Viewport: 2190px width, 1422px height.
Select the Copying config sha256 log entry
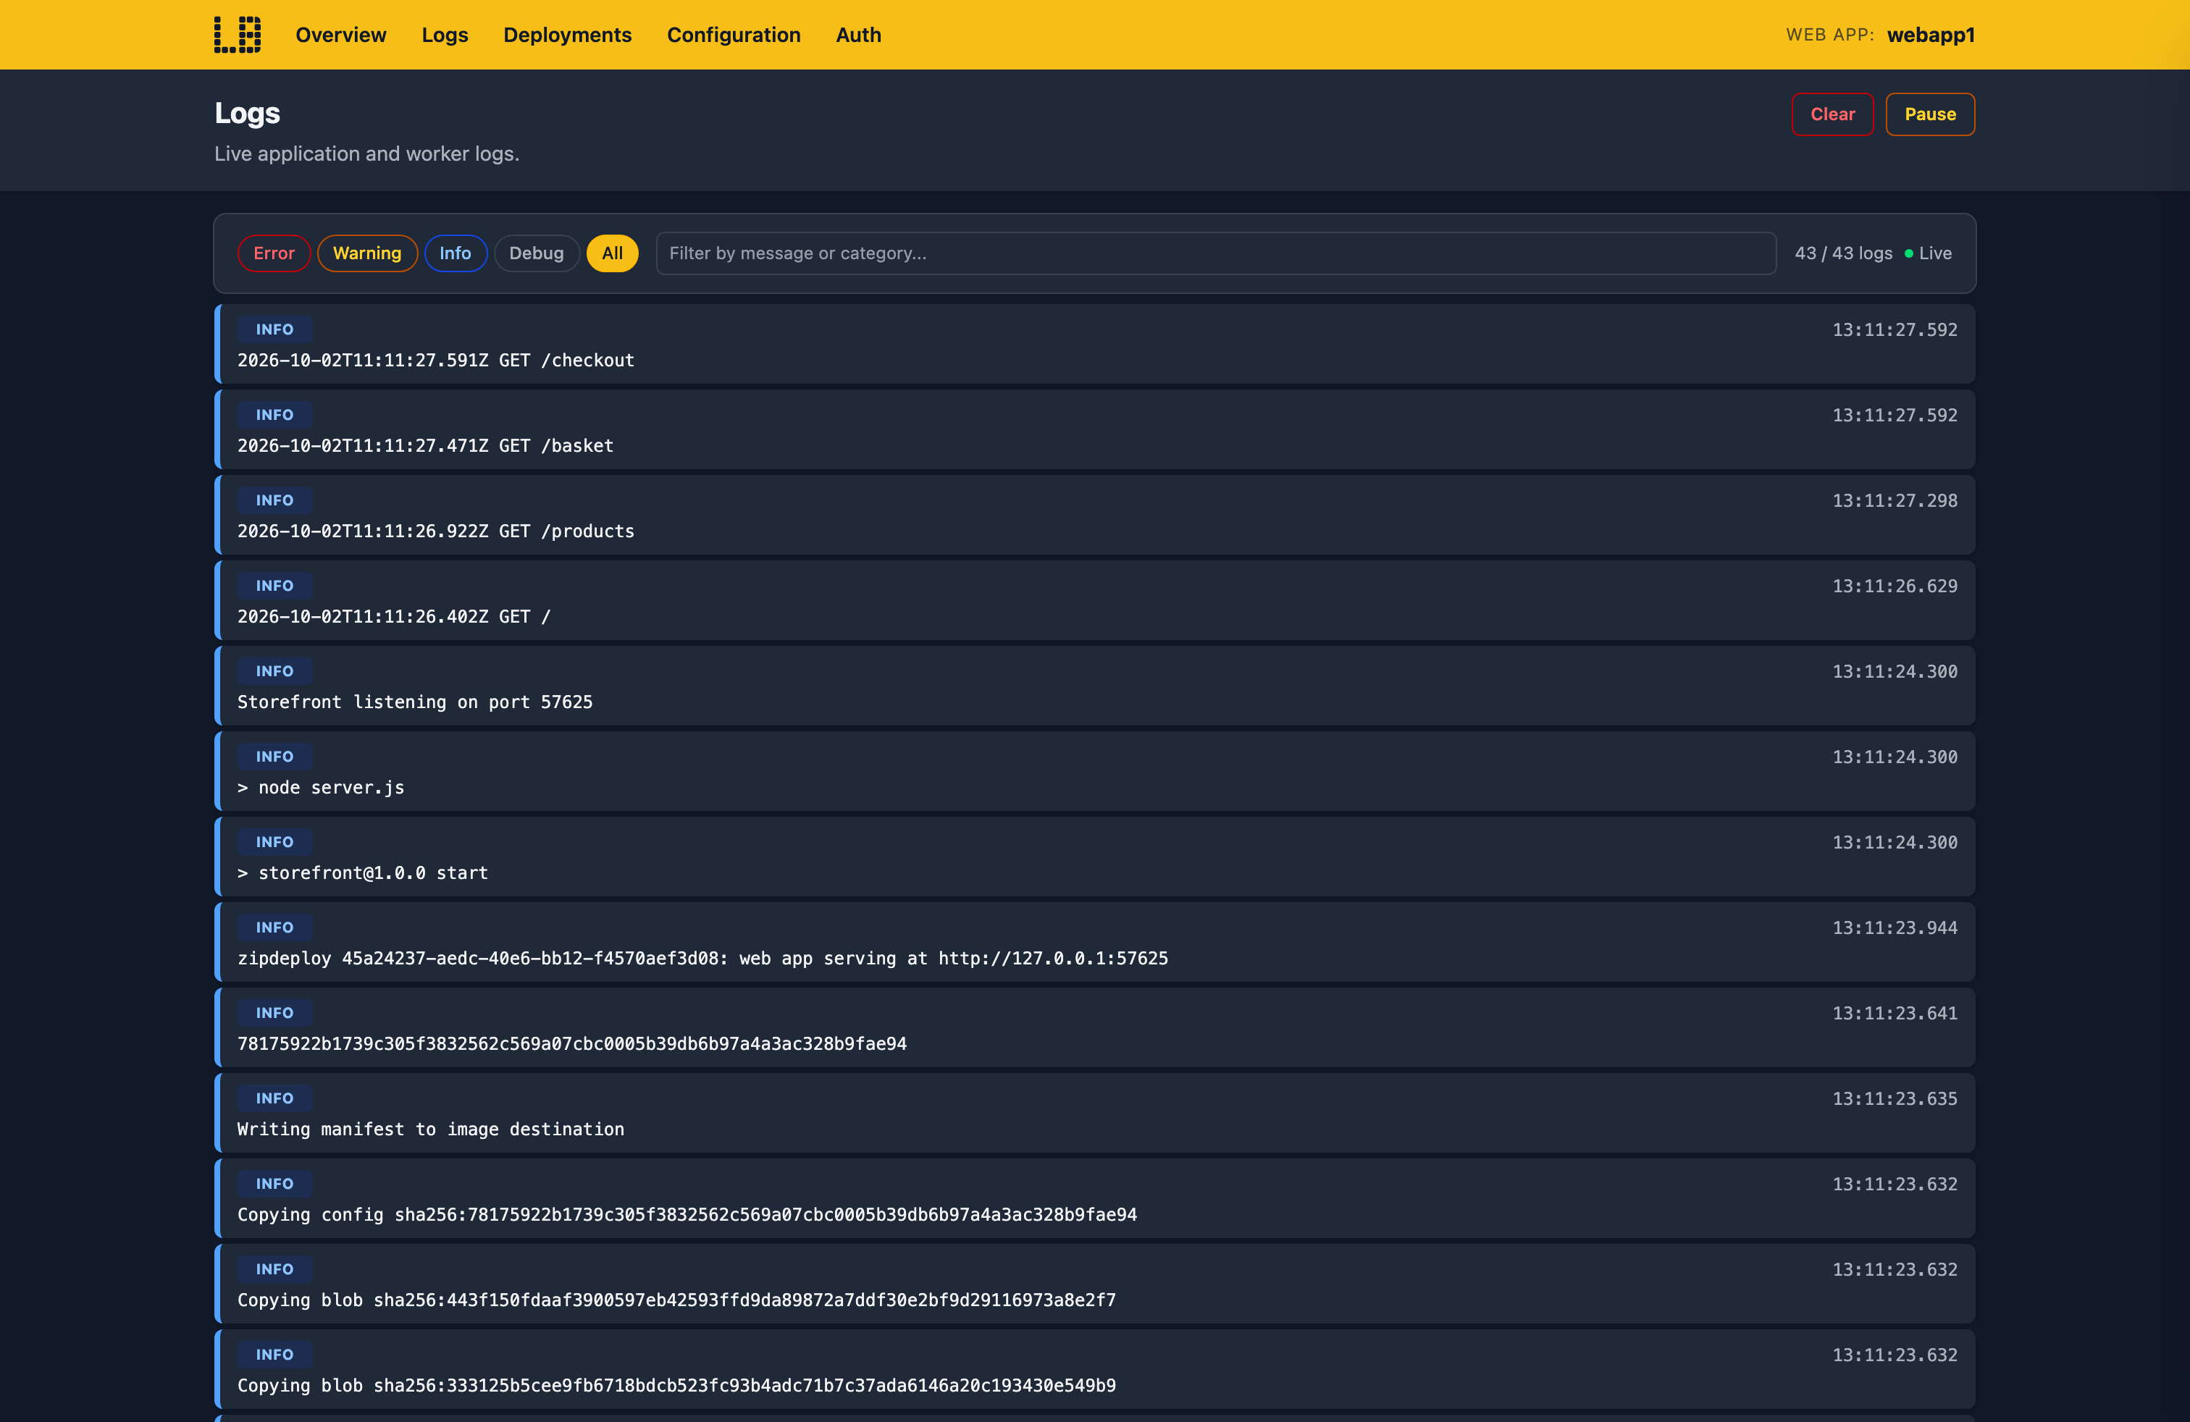(1095, 1198)
